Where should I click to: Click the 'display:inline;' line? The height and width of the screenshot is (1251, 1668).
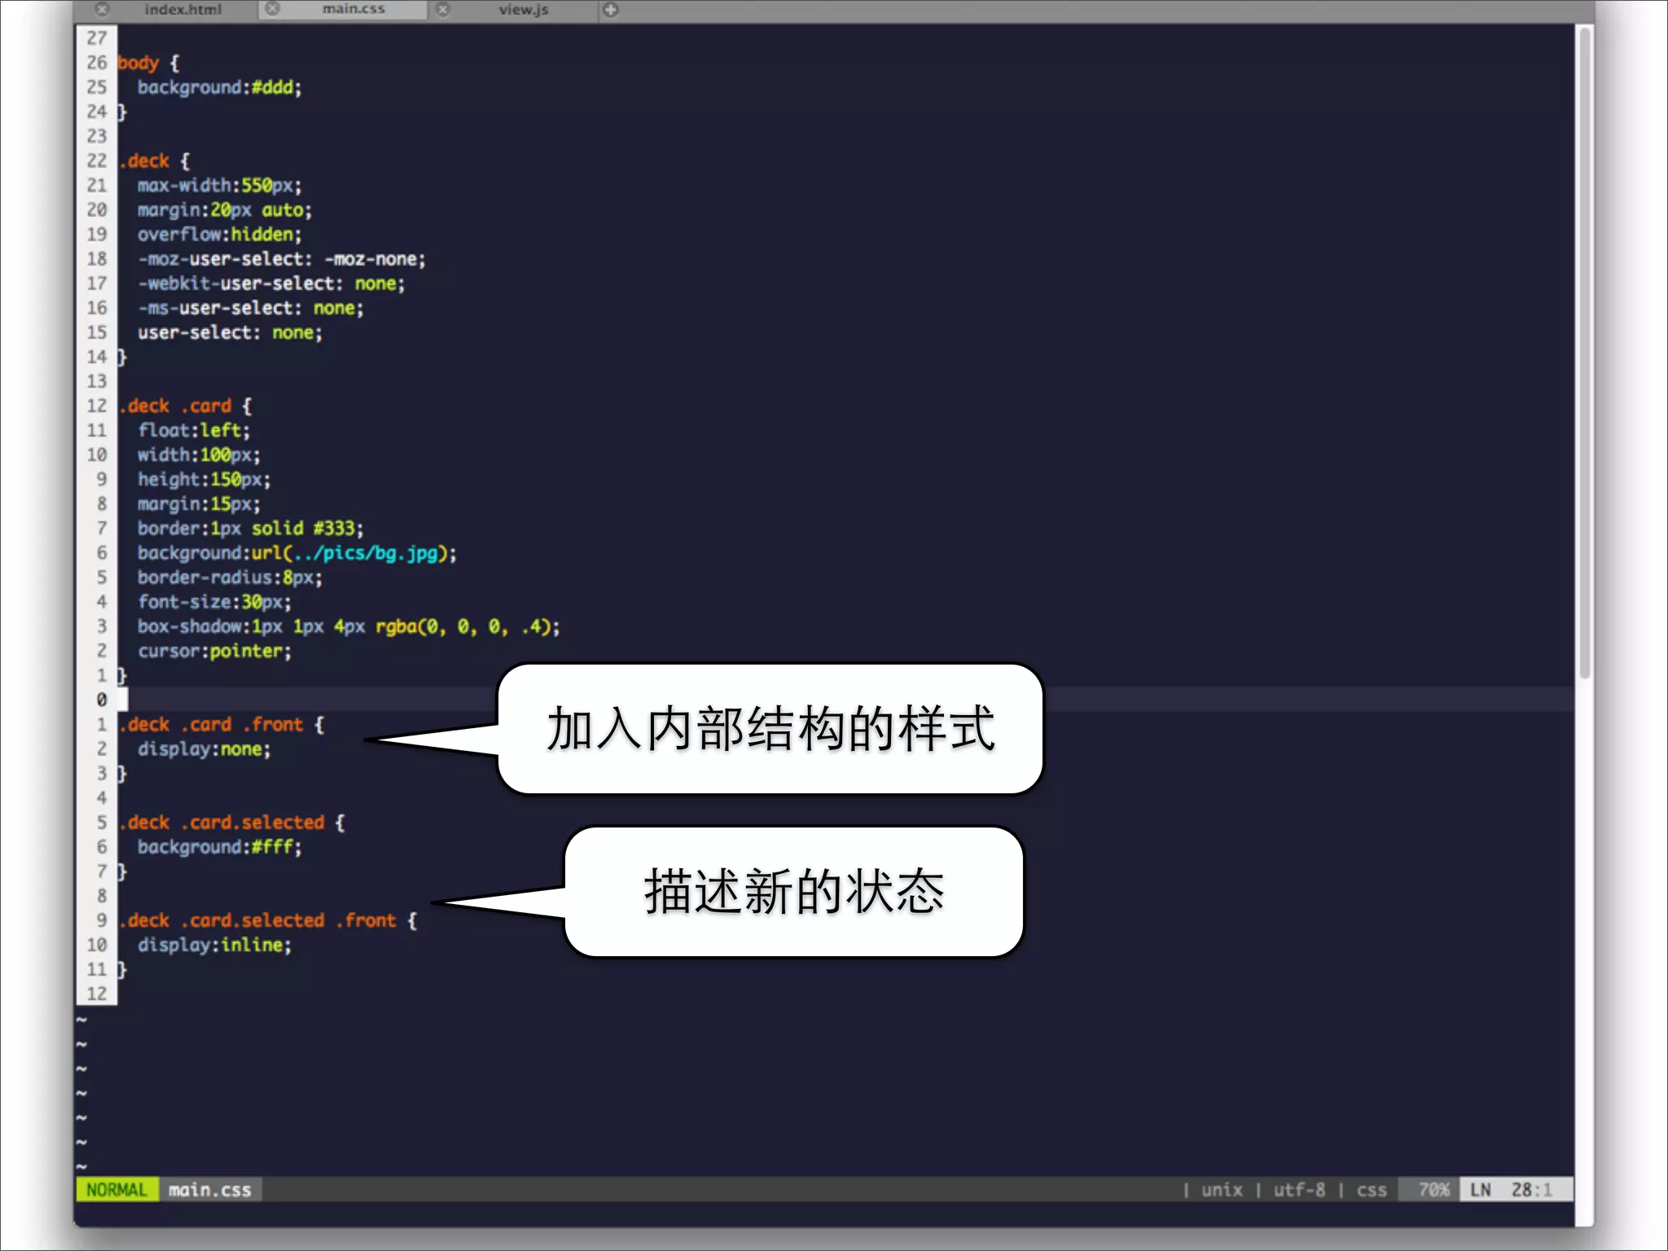214,945
